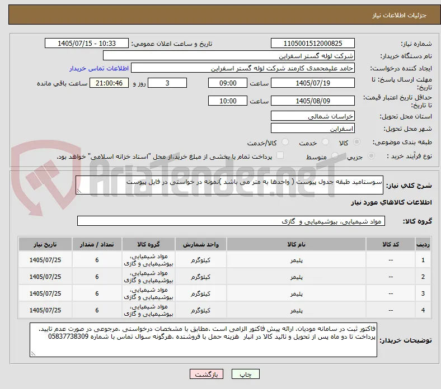Click the ردیف column header
441x389 pixels.
[x=423, y=244]
